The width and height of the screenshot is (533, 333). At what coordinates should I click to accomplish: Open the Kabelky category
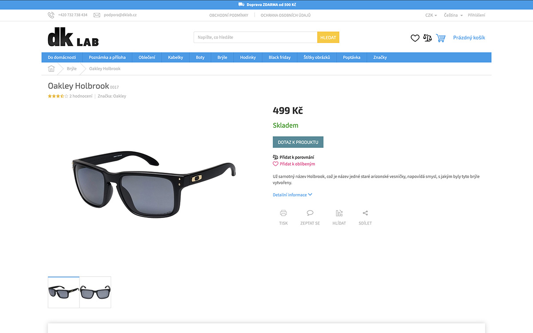(x=175, y=57)
